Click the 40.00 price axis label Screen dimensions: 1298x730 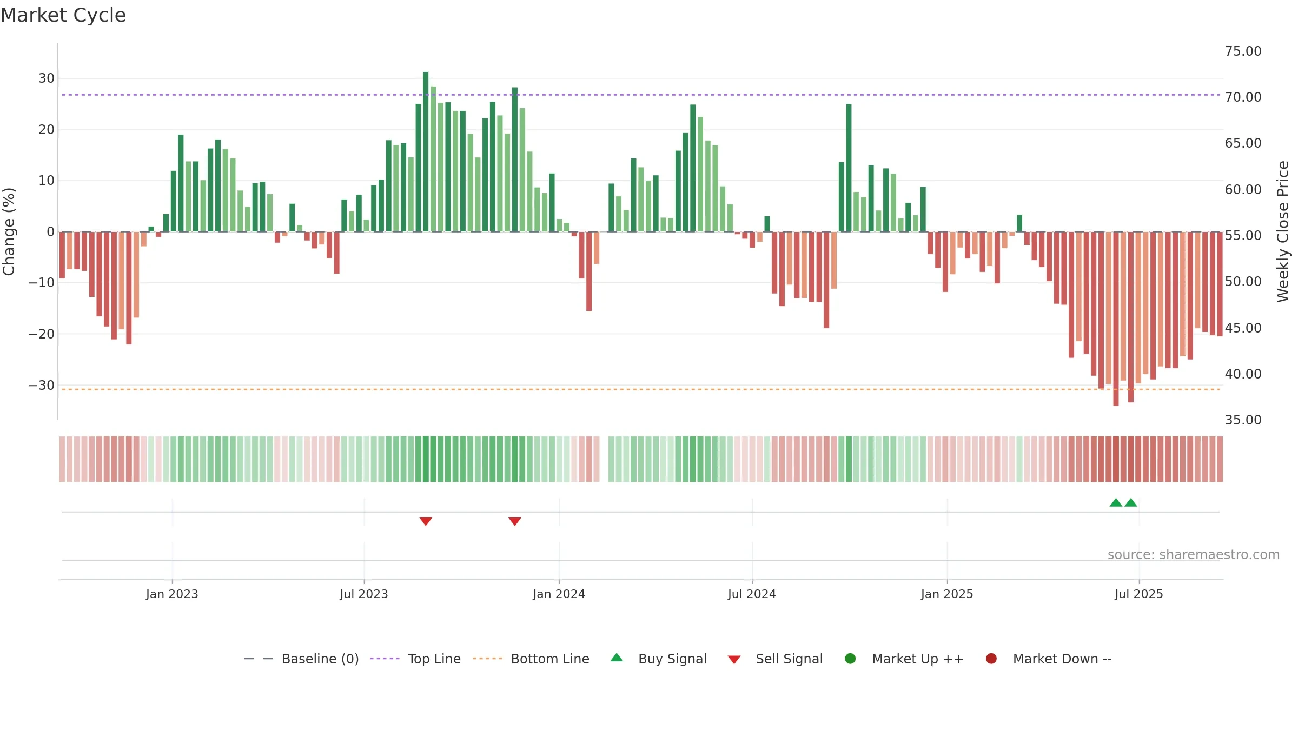click(x=1243, y=374)
